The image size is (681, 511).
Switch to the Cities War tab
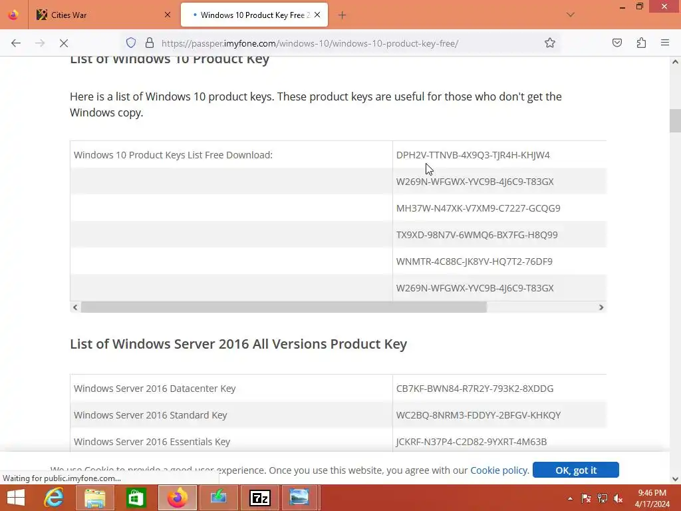click(103, 15)
